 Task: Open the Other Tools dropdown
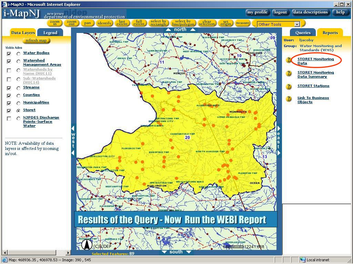(297, 24)
